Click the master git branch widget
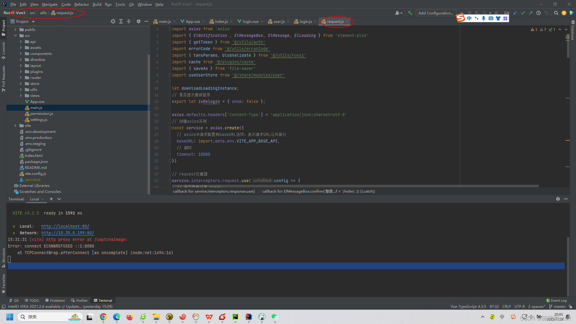Screen dimensions: 576x324 [x=559, y=307]
